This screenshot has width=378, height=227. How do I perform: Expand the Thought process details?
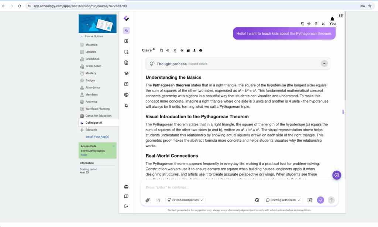point(324,63)
